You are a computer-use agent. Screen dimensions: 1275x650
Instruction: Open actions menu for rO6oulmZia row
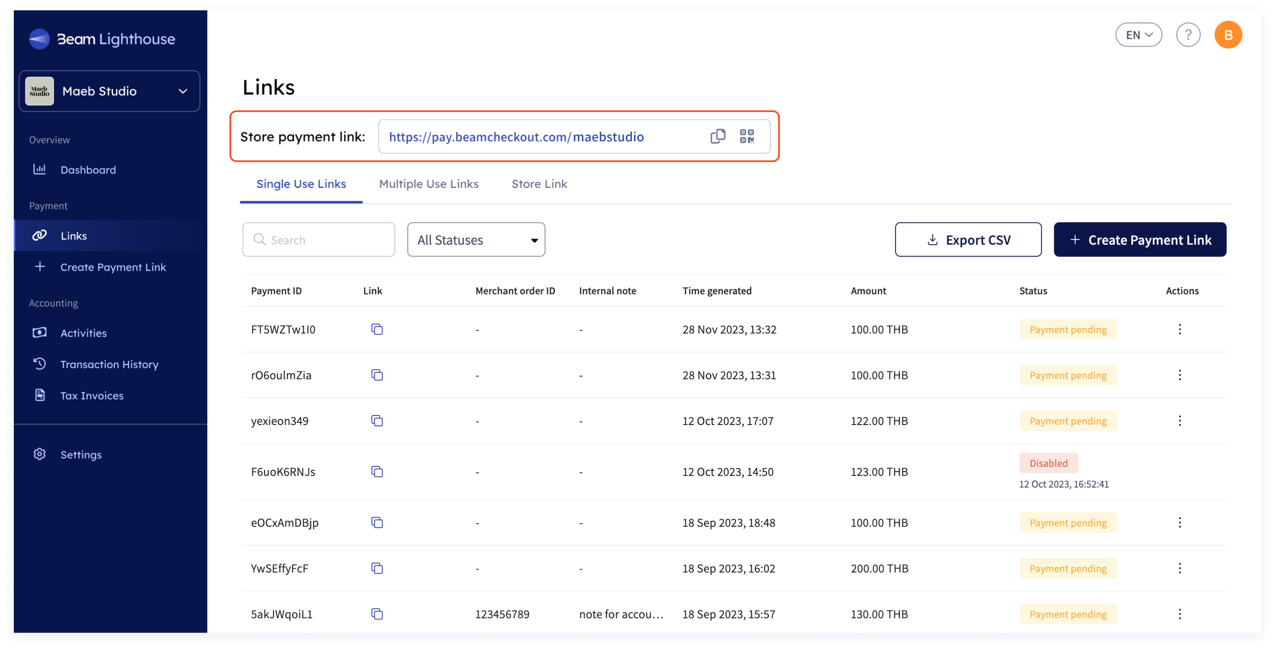(x=1180, y=375)
